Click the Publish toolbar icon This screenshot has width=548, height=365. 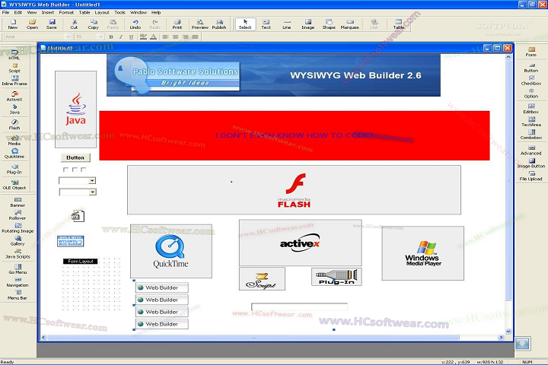(219, 24)
